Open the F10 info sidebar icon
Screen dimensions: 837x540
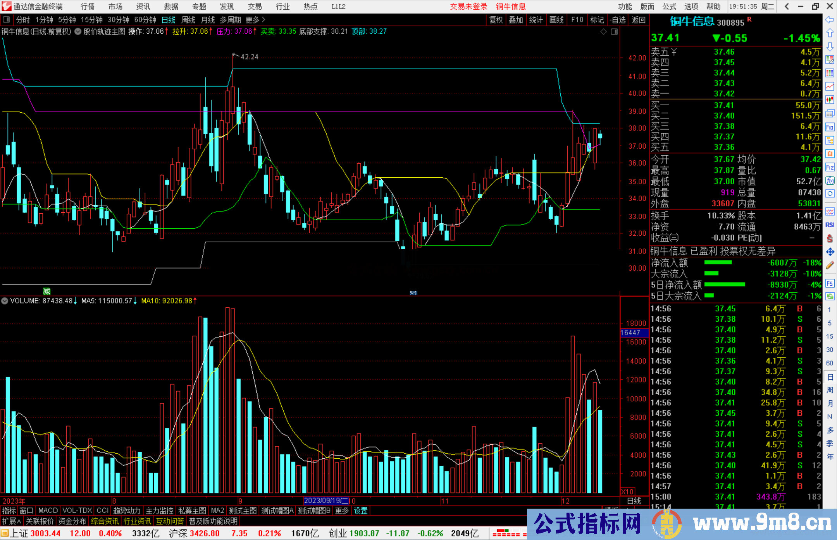coord(830,127)
